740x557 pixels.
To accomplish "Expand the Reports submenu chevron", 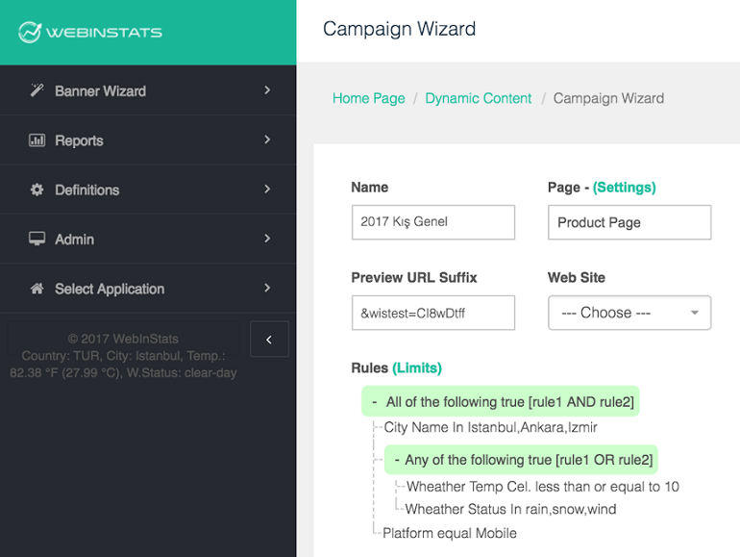I will (x=267, y=140).
